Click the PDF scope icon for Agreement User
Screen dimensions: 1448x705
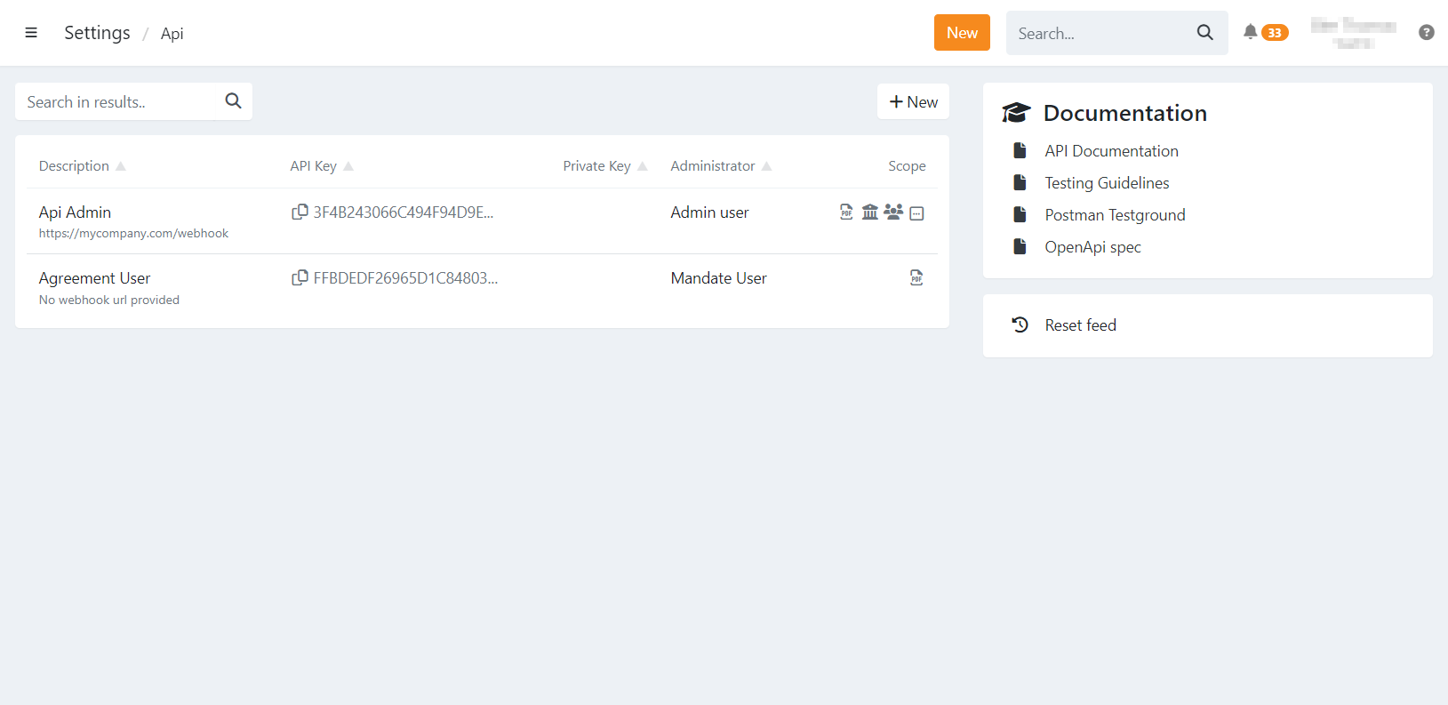[916, 277]
